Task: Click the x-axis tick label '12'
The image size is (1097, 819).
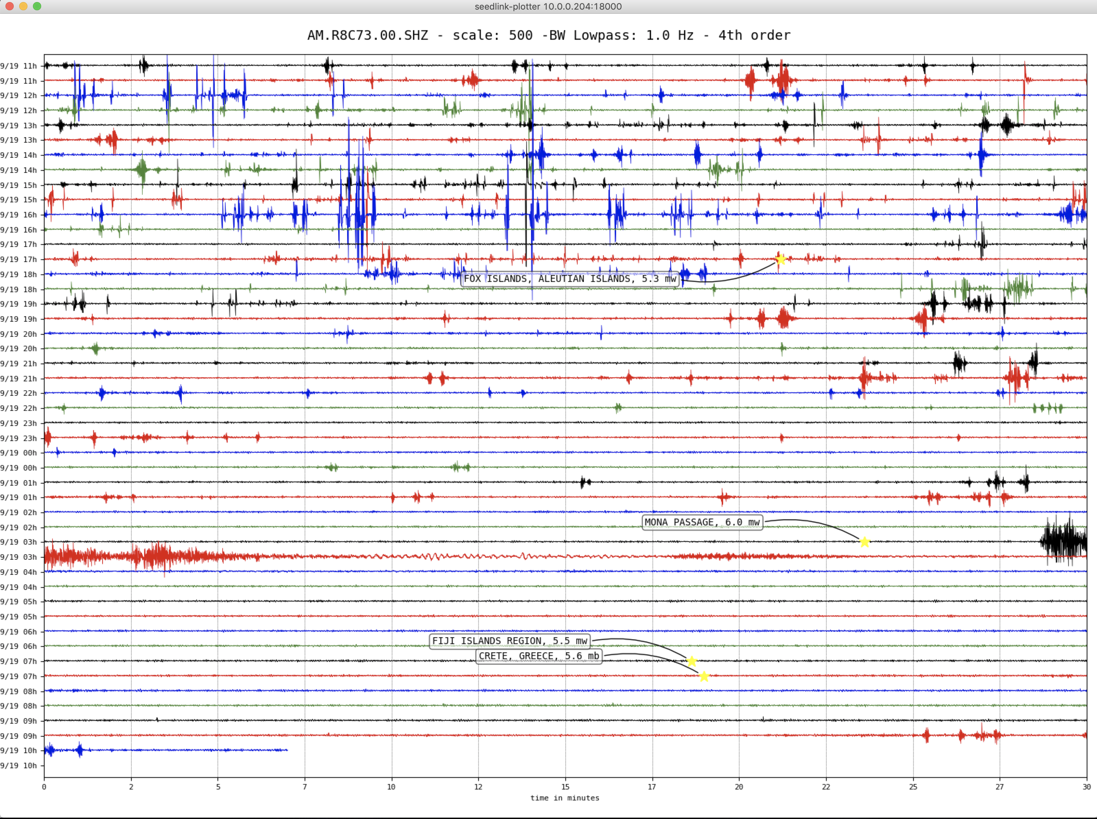Action: pyautogui.click(x=479, y=787)
